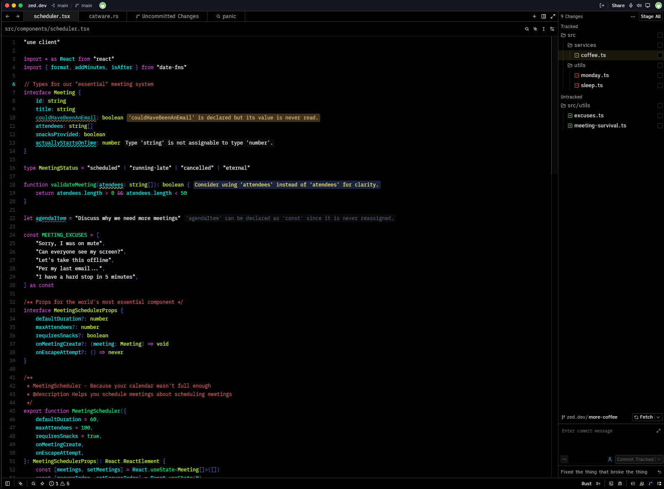Image resolution: width=664 pixels, height=489 pixels.
Task: Open the outline panel in the status bar
Action: (633, 484)
